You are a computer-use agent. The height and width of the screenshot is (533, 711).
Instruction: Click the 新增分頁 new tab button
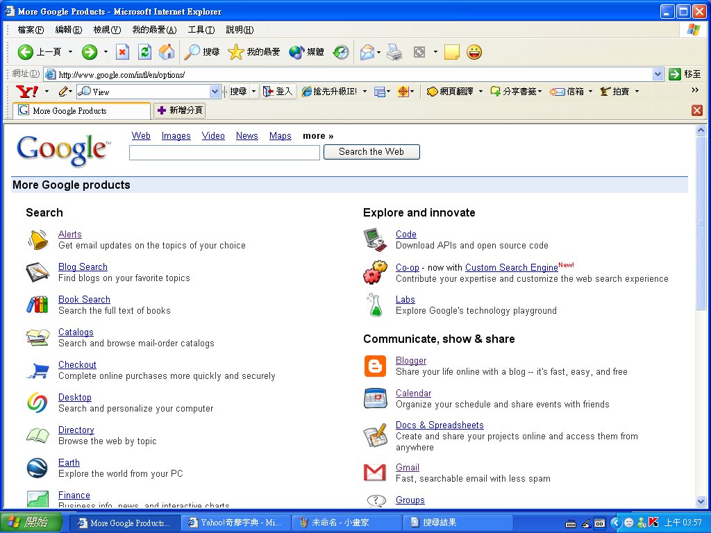point(180,110)
